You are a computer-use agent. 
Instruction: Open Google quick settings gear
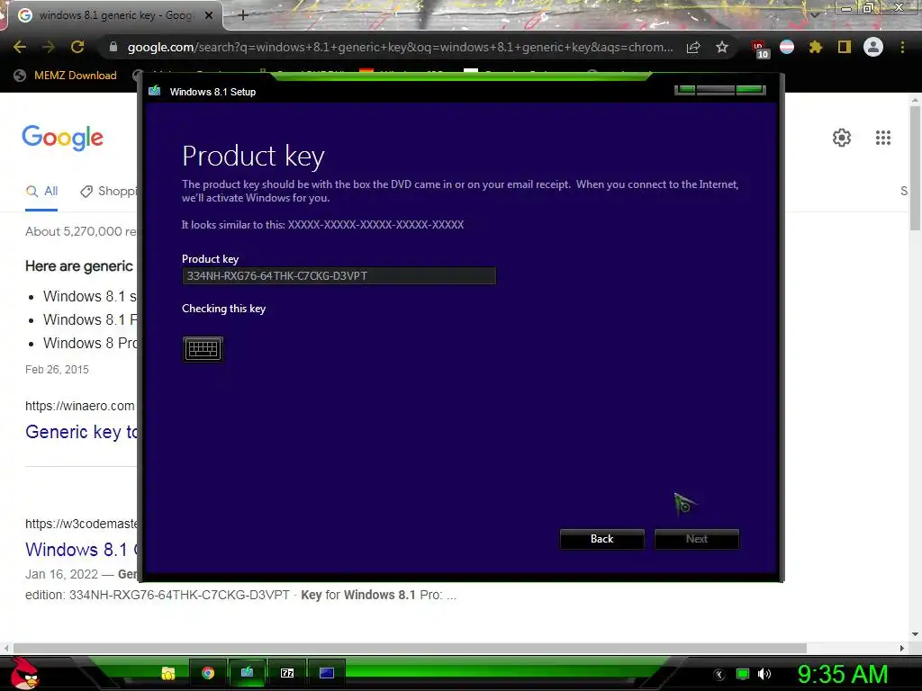[x=842, y=138]
